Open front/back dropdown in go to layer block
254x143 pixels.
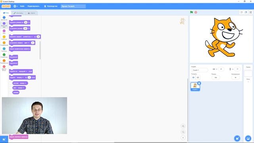pyautogui.click(x=23, y=71)
